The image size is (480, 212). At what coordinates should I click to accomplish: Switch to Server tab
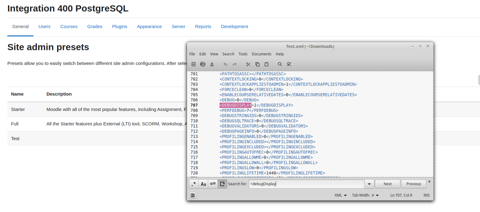(179, 27)
